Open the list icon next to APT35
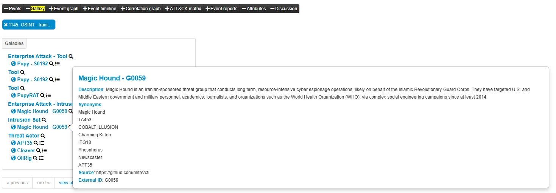 coord(42,143)
